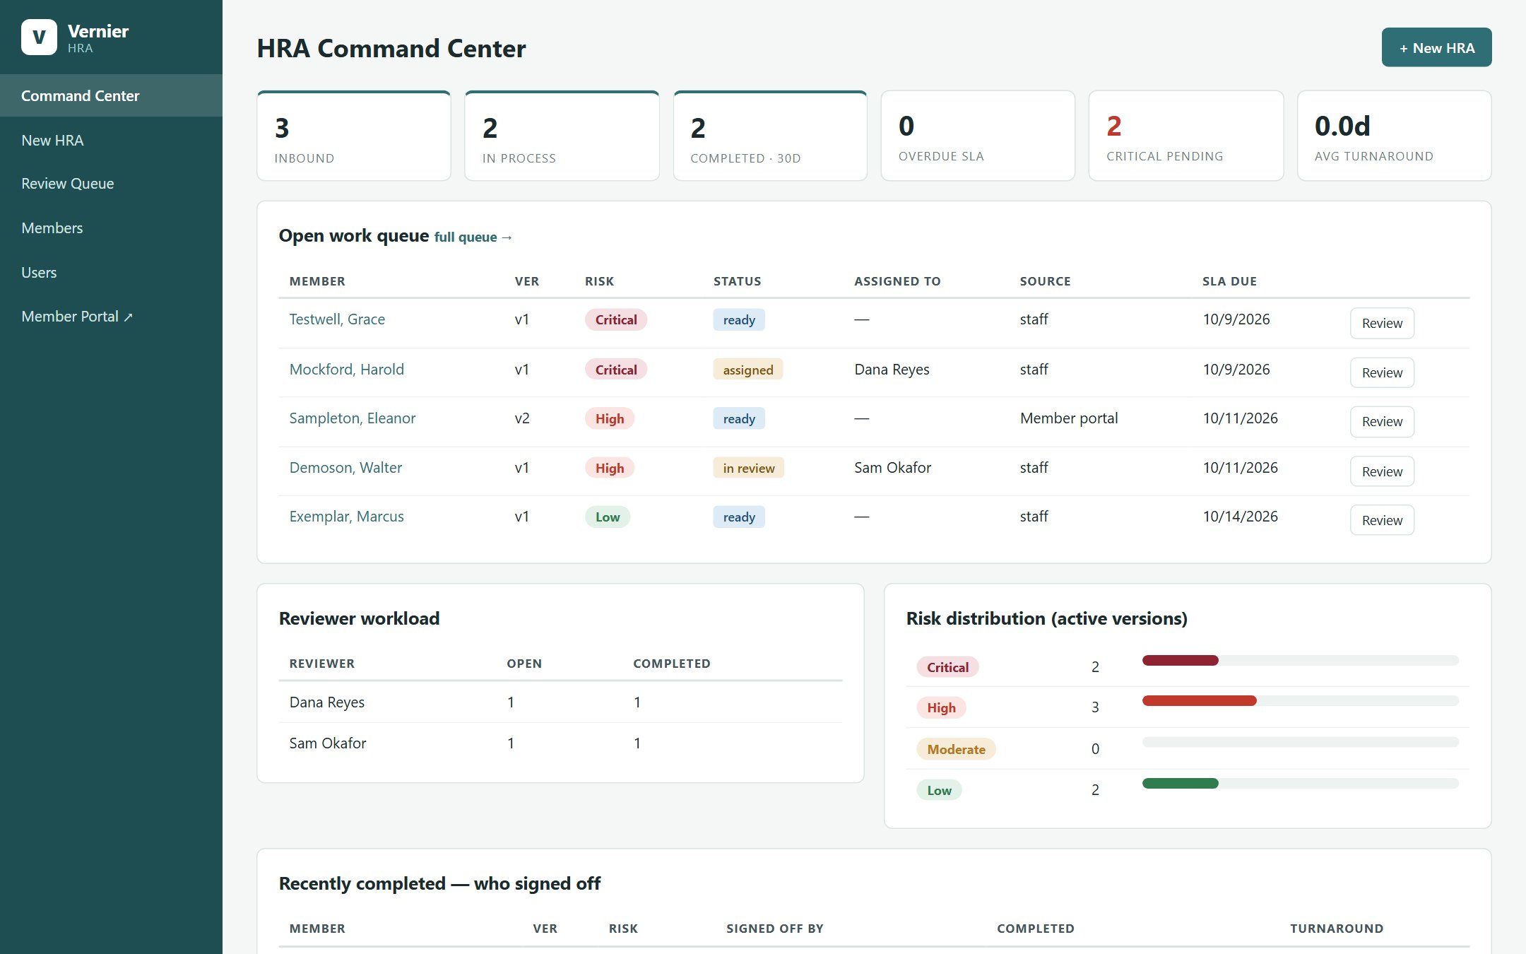Open member Demoson, Walter
Screen dimensions: 1526x954
coord(345,468)
